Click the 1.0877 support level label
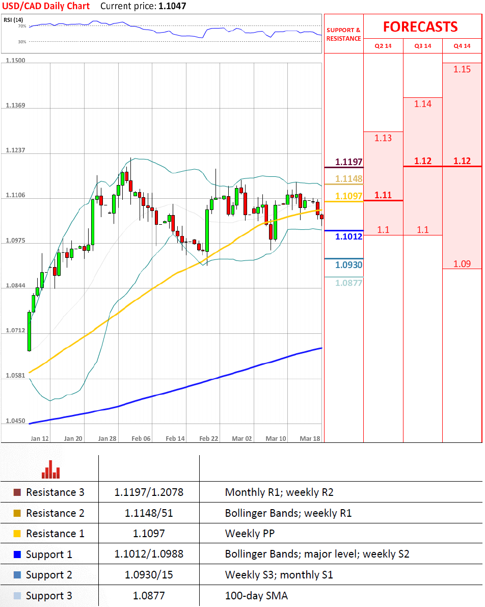This screenshot has width=485, height=607. coord(348,282)
